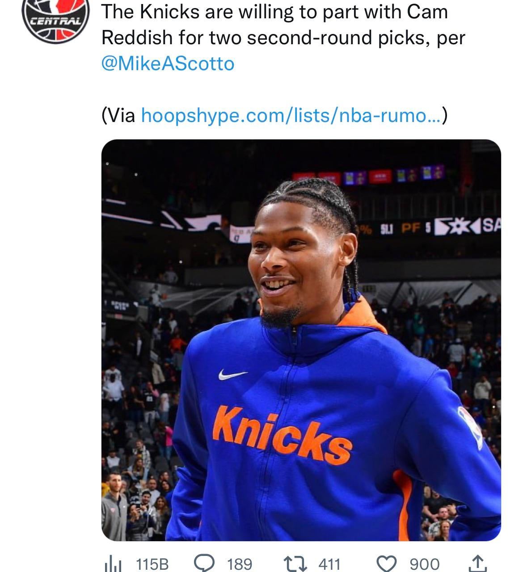Click the views bar-chart icon

click(x=113, y=564)
